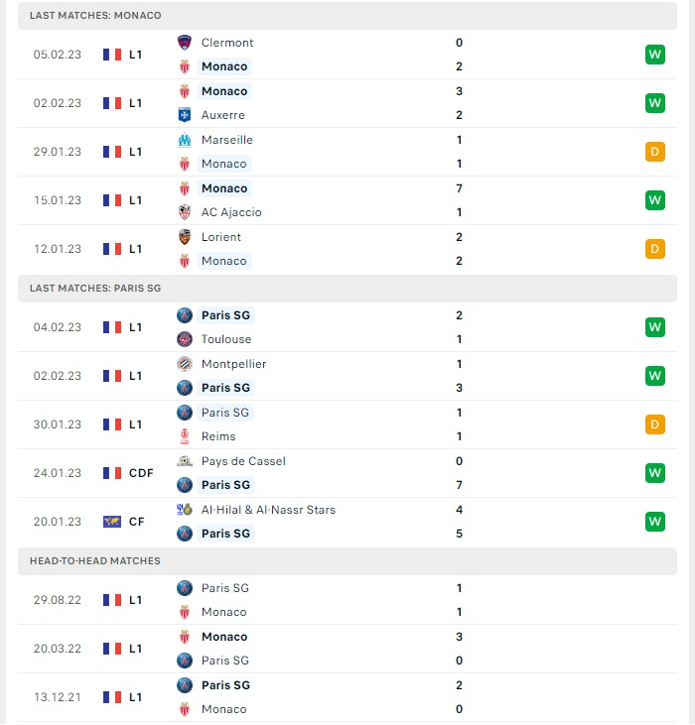Click the orange D badge for Reims match
Screen dimensions: 695x725
(x=654, y=424)
